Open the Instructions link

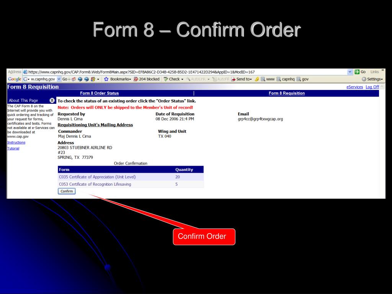coord(16,142)
